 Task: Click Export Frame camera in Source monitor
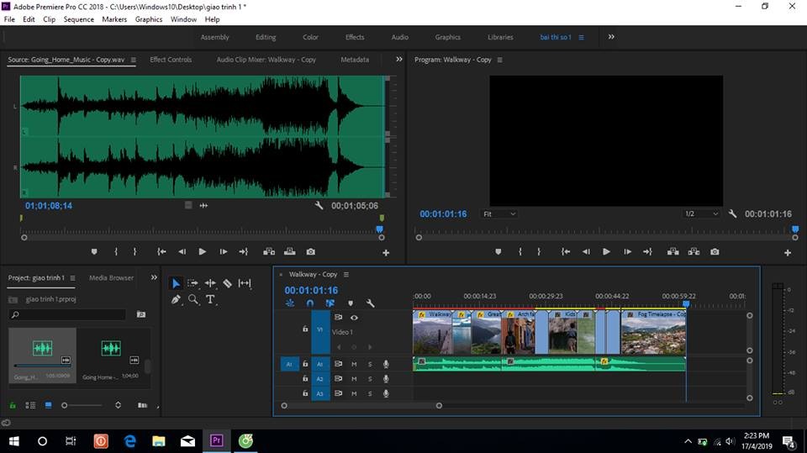311,252
